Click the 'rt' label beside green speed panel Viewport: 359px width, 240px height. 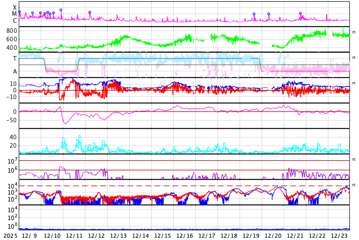point(353,32)
